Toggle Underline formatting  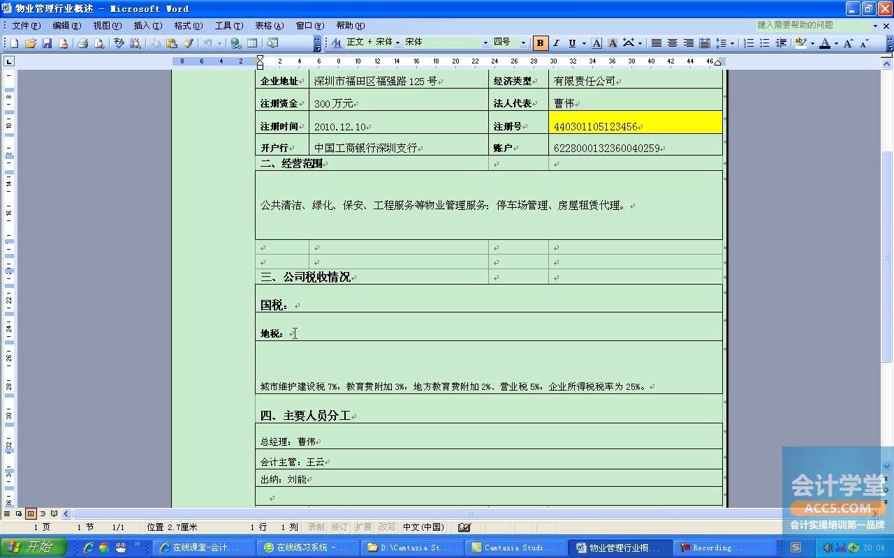click(572, 43)
